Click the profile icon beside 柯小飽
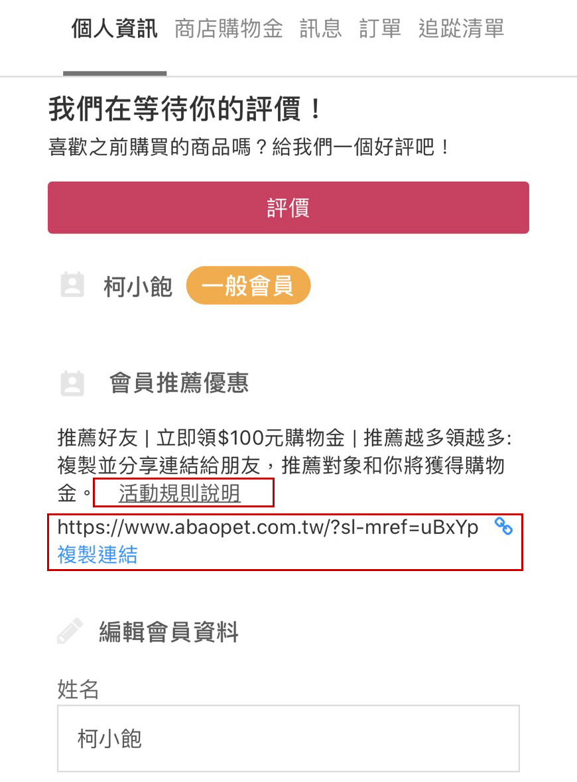This screenshot has width=577, height=782. click(x=72, y=285)
